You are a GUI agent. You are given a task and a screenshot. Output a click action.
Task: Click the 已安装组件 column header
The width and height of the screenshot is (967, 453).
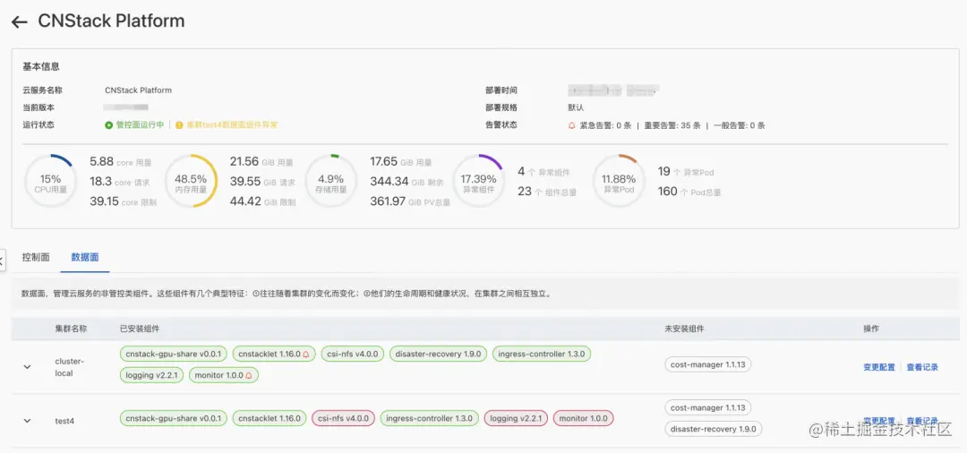pyautogui.click(x=140, y=329)
